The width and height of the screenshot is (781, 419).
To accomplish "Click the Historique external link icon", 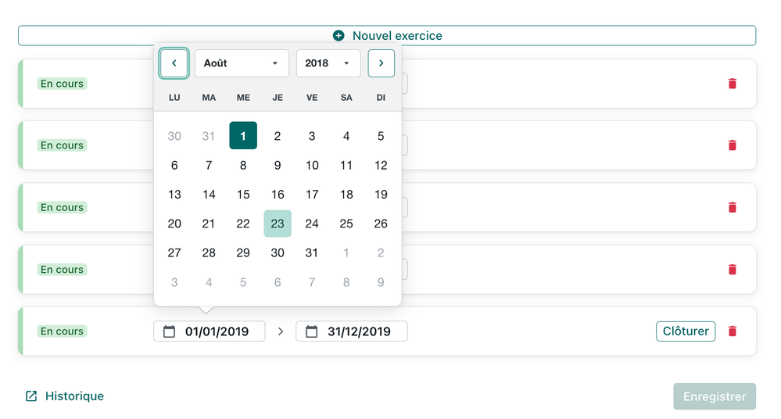I will 31,396.
